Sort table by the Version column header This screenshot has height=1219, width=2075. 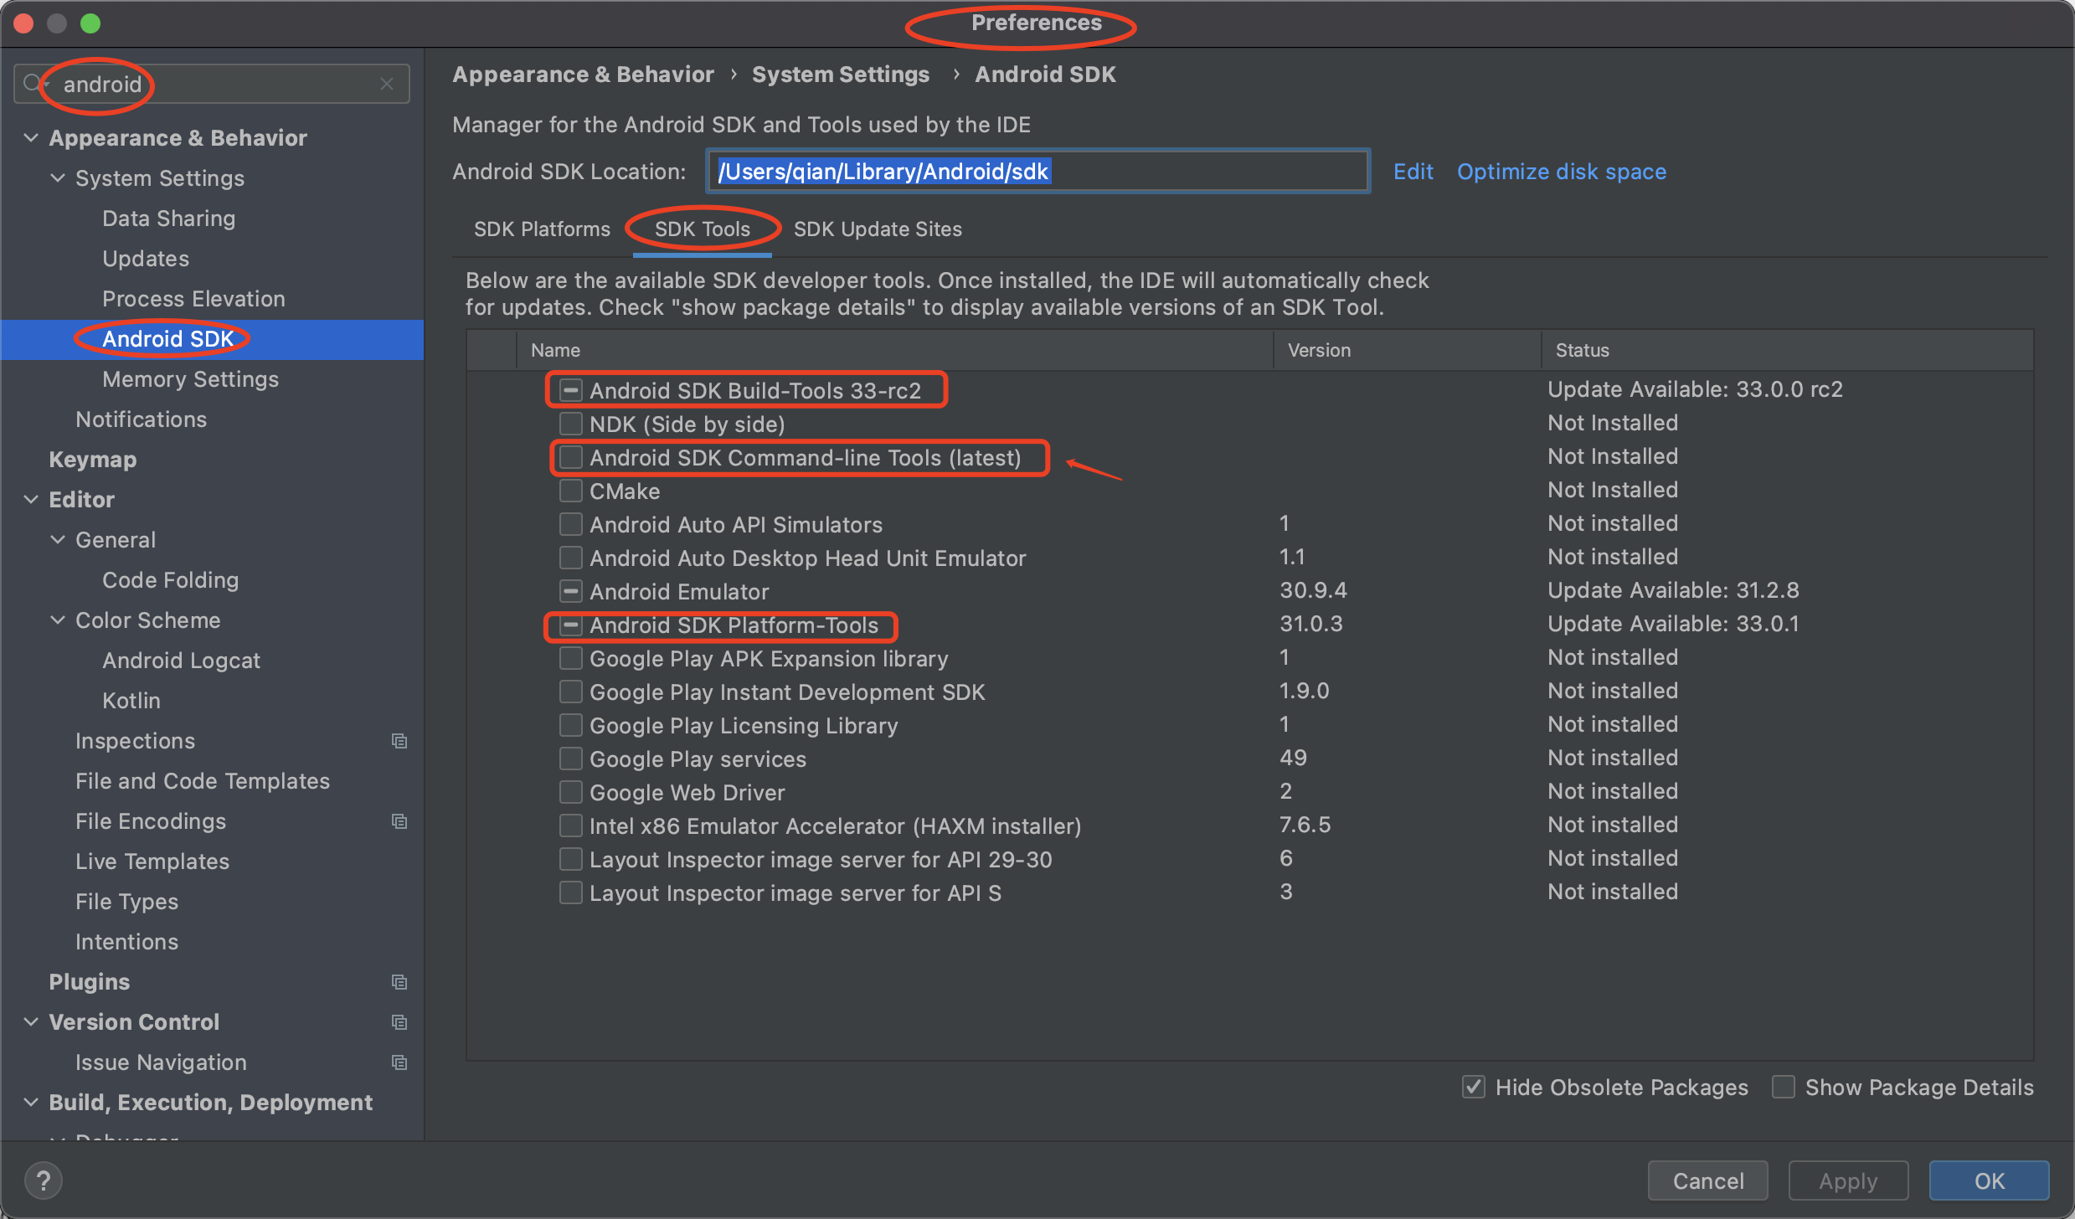pyautogui.click(x=1407, y=350)
